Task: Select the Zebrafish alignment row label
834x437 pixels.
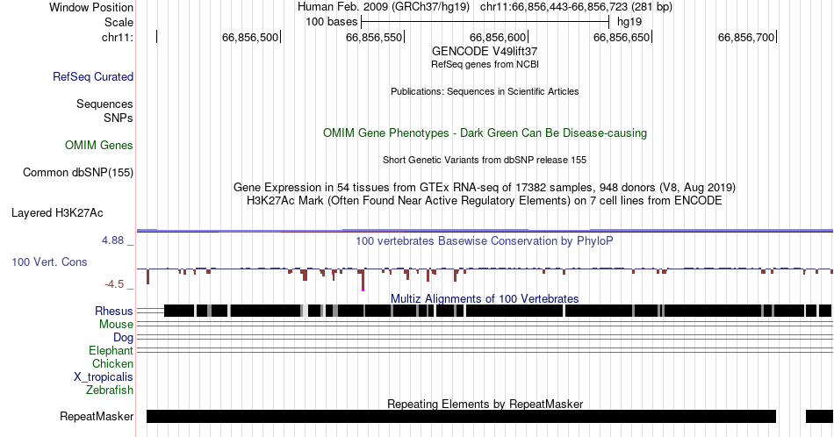Action: point(110,390)
